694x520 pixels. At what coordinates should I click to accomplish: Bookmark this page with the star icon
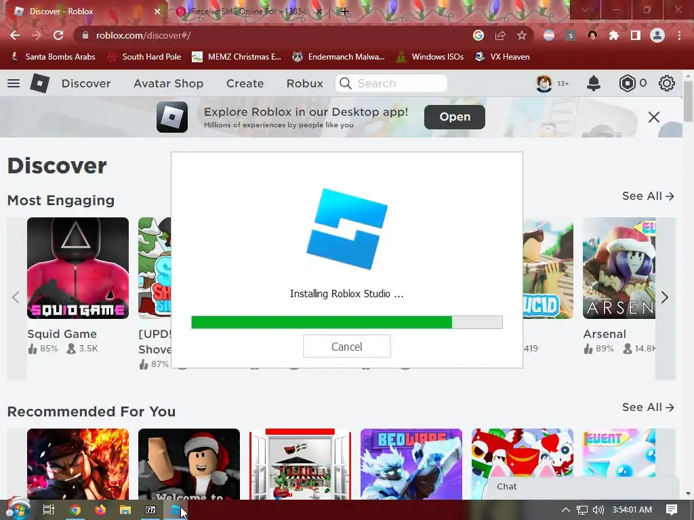pos(522,35)
